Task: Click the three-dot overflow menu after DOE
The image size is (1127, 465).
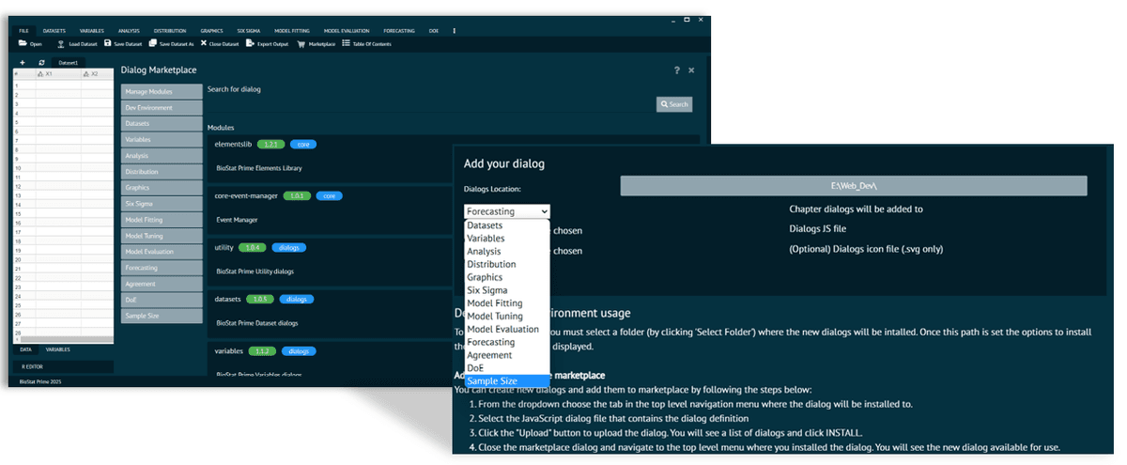Action: [x=455, y=30]
